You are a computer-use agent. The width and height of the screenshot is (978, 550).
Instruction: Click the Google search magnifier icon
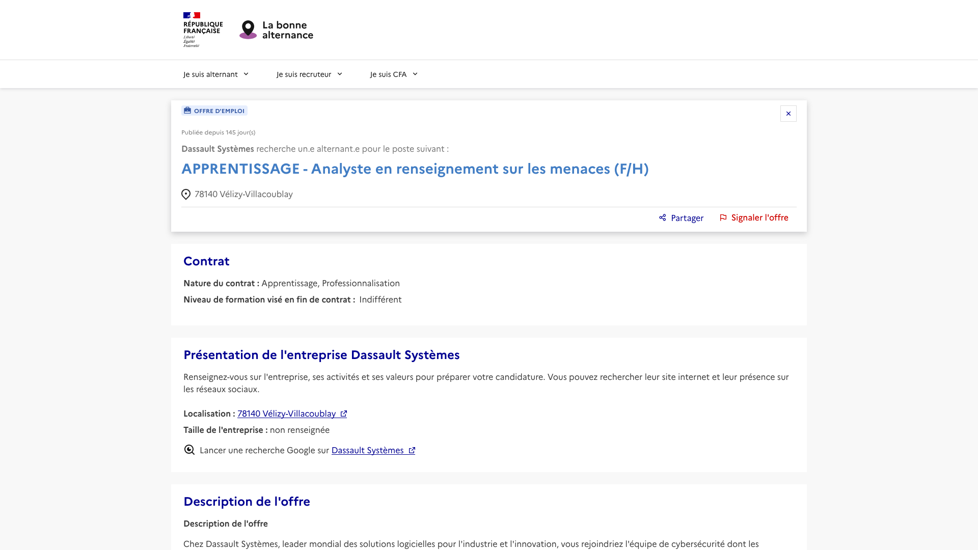click(x=189, y=450)
